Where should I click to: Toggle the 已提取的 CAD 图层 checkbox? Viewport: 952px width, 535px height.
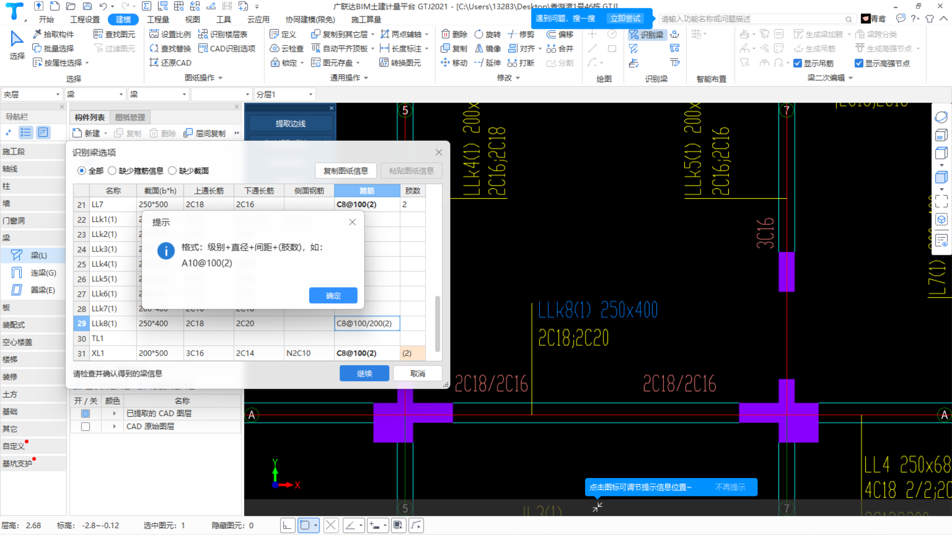pyautogui.click(x=86, y=414)
